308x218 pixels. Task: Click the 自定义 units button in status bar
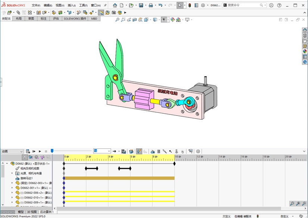click(x=284, y=216)
